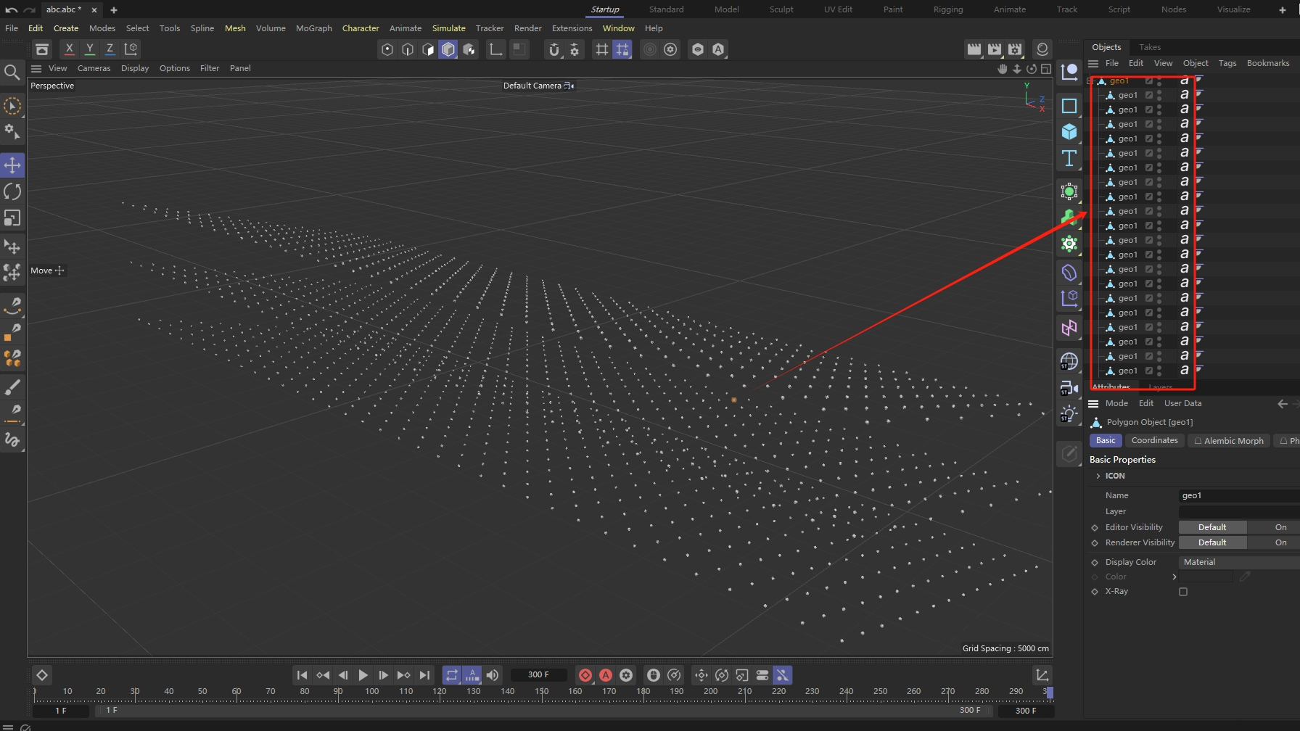Select the Move tool in left toolbar
The image size is (1300, 731).
tap(12, 165)
